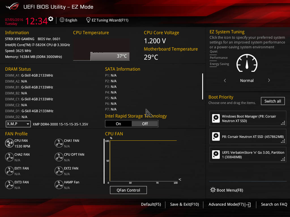Click DIMM_D1 G-Skill 4GB 2133MHz entry
Screen dimensions: 290x217
click(29, 111)
